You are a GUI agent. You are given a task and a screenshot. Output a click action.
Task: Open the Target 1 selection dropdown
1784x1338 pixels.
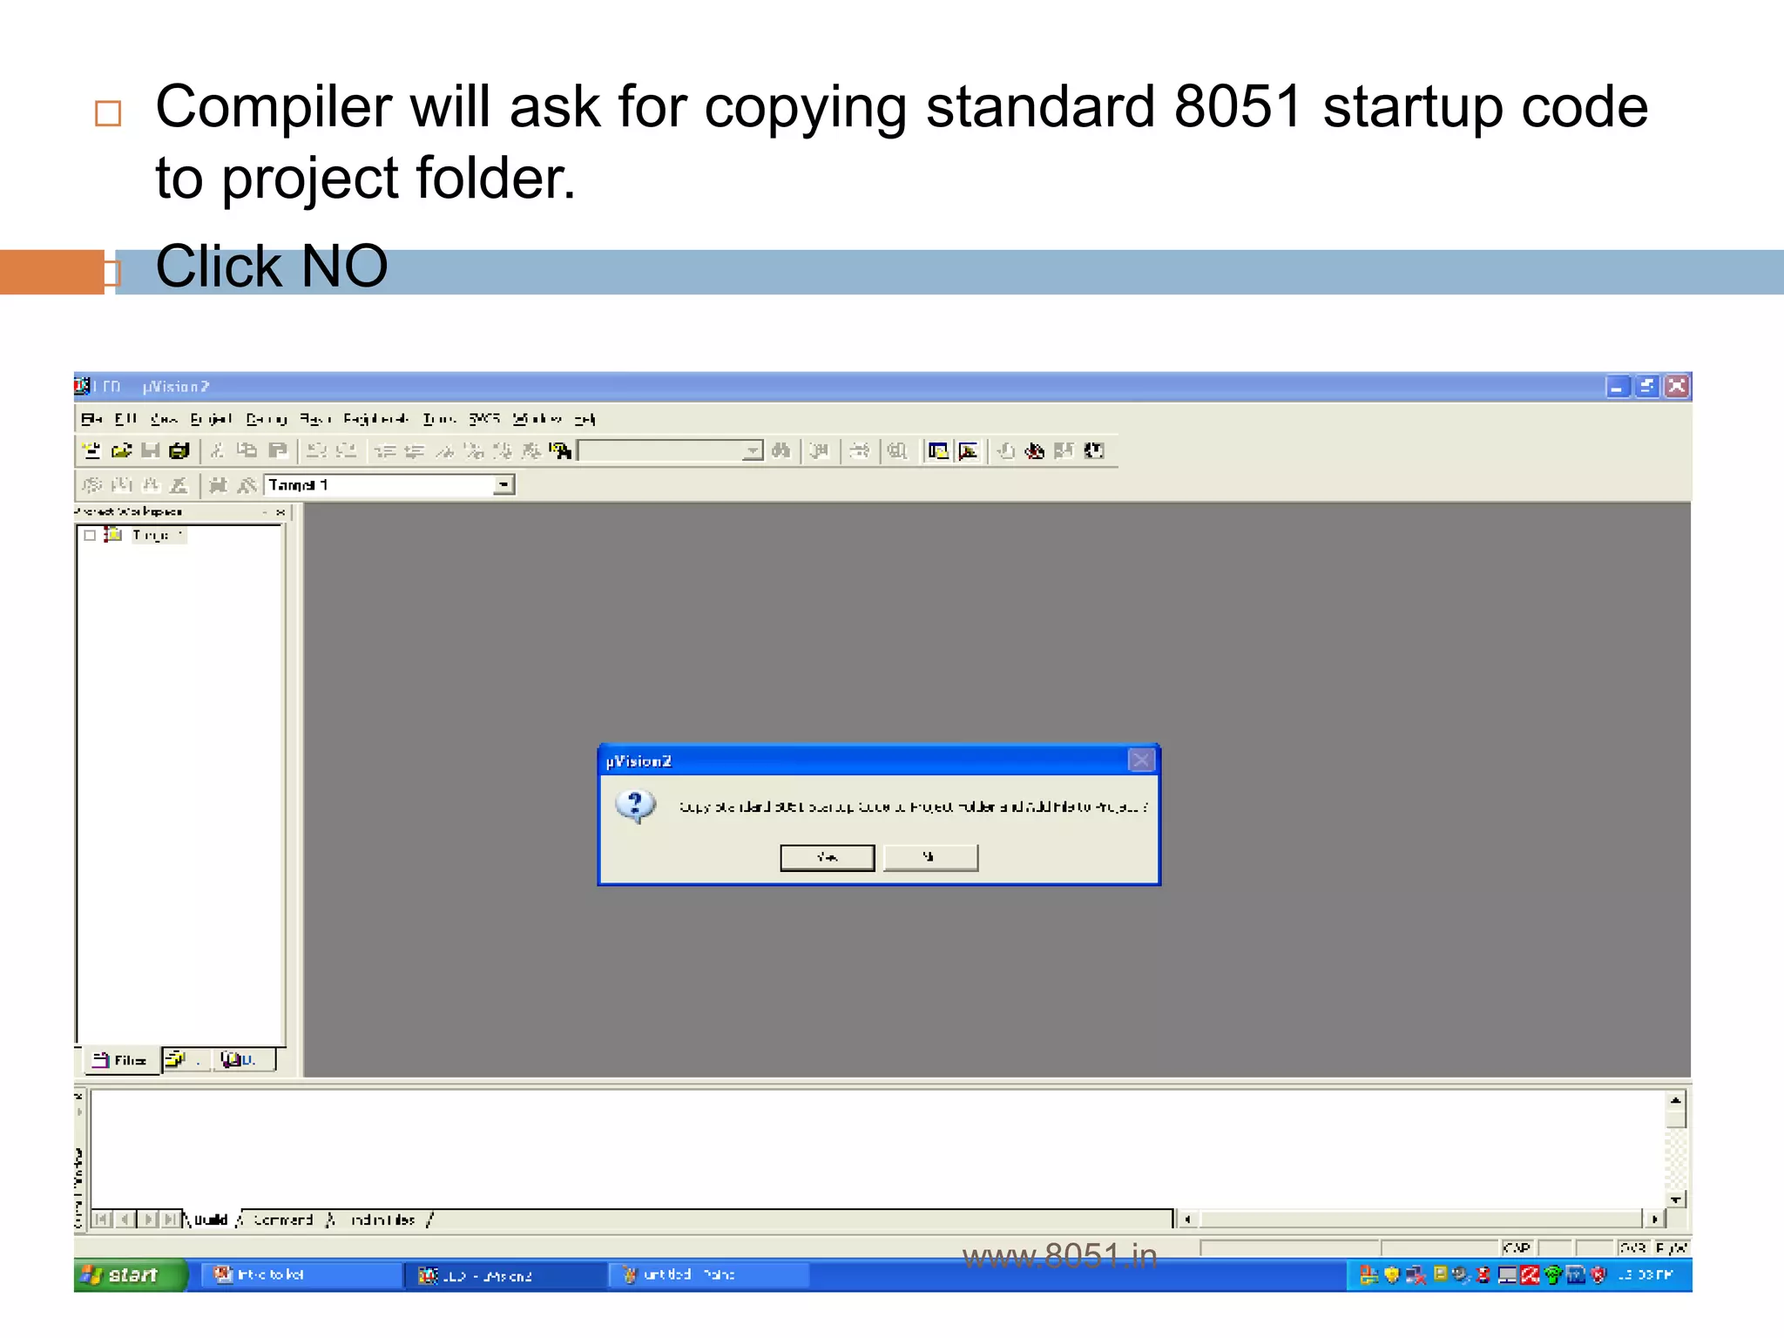pos(503,484)
